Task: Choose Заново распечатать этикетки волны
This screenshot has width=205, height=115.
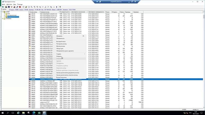Action: point(70,75)
